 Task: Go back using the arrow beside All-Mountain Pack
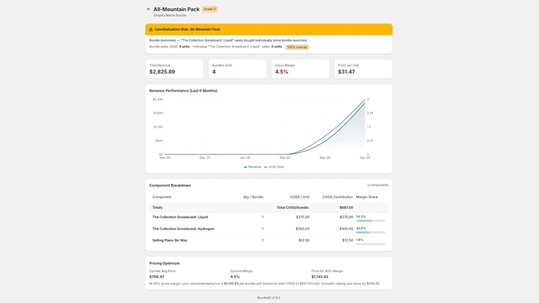(x=148, y=9)
